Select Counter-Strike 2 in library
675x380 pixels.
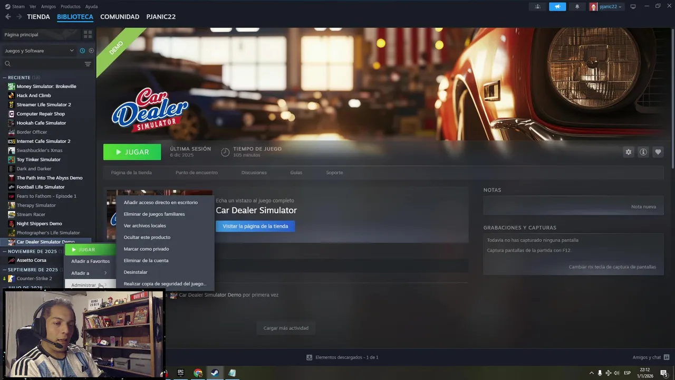34,279
